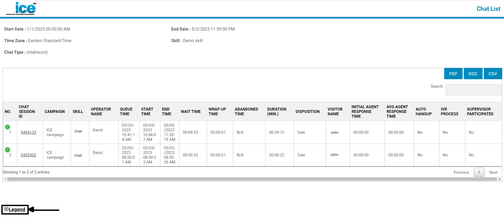This screenshot has height=219, width=504.
Task: Select page 1 in pagination
Action: tap(479, 172)
